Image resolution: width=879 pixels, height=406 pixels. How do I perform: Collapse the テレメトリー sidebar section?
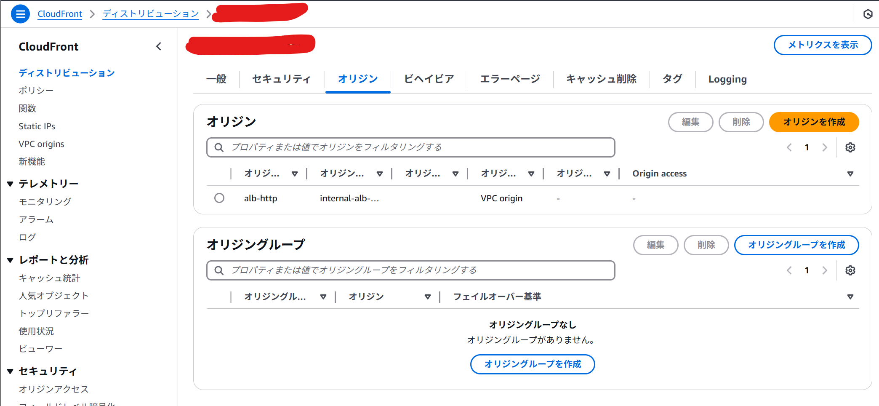[x=11, y=184]
